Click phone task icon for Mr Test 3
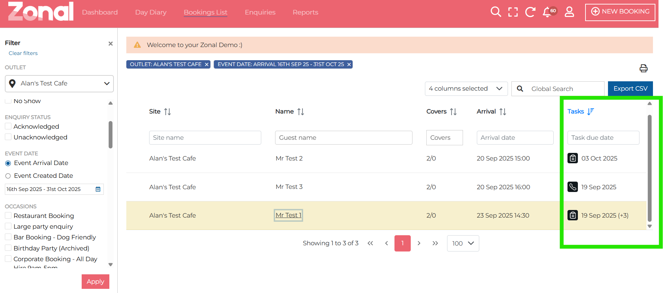Viewport: 663px width, 293px height. tap(573, 187)
